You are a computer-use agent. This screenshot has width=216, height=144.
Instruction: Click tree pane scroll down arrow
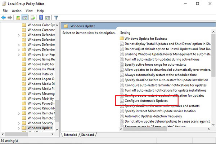coord(57,130)
